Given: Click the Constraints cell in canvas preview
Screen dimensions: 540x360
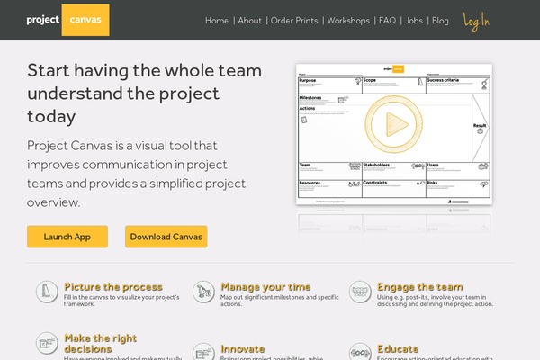Looking at the screenshot, I should (x=394, y=189).
